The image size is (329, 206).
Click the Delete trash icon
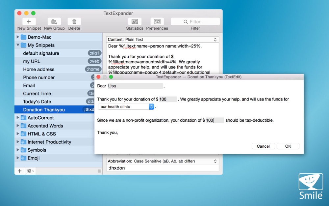(74, 22)
